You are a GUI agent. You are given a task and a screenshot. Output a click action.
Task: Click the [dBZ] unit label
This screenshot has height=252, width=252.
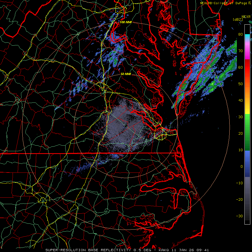click(x=238, y=20)
